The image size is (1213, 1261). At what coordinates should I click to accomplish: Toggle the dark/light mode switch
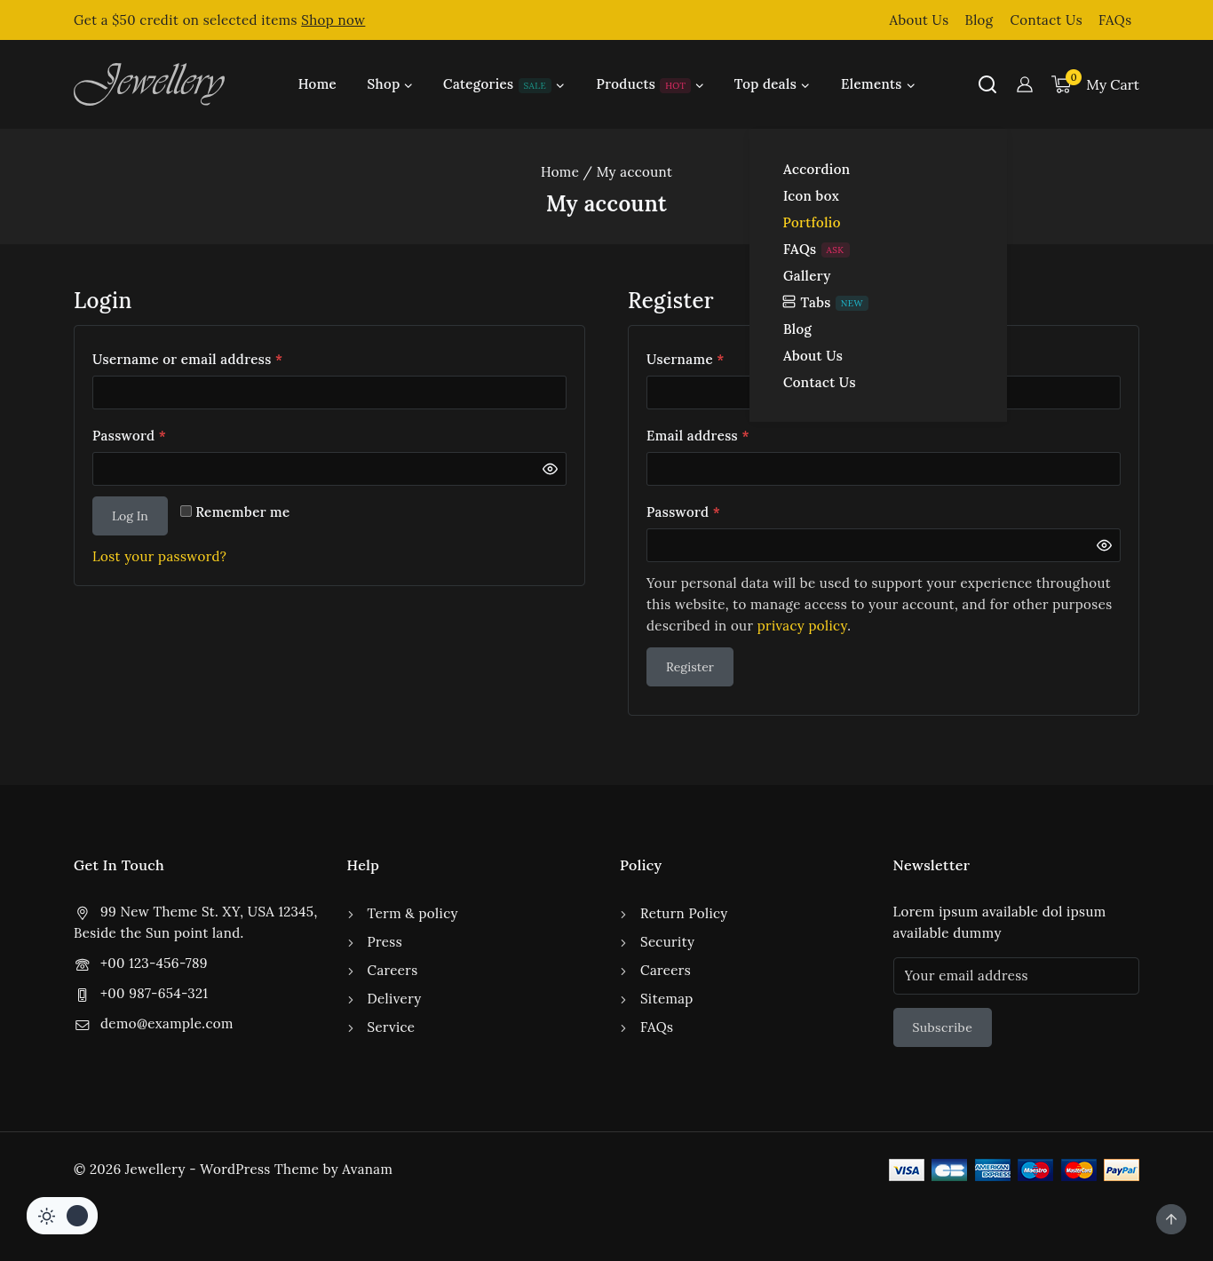tap(62, 1216)
